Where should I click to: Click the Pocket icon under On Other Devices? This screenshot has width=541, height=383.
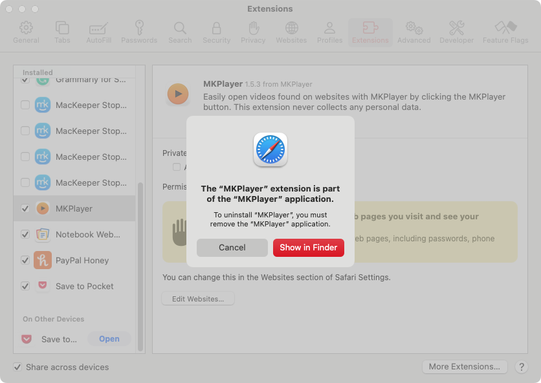tap(27, 339)
